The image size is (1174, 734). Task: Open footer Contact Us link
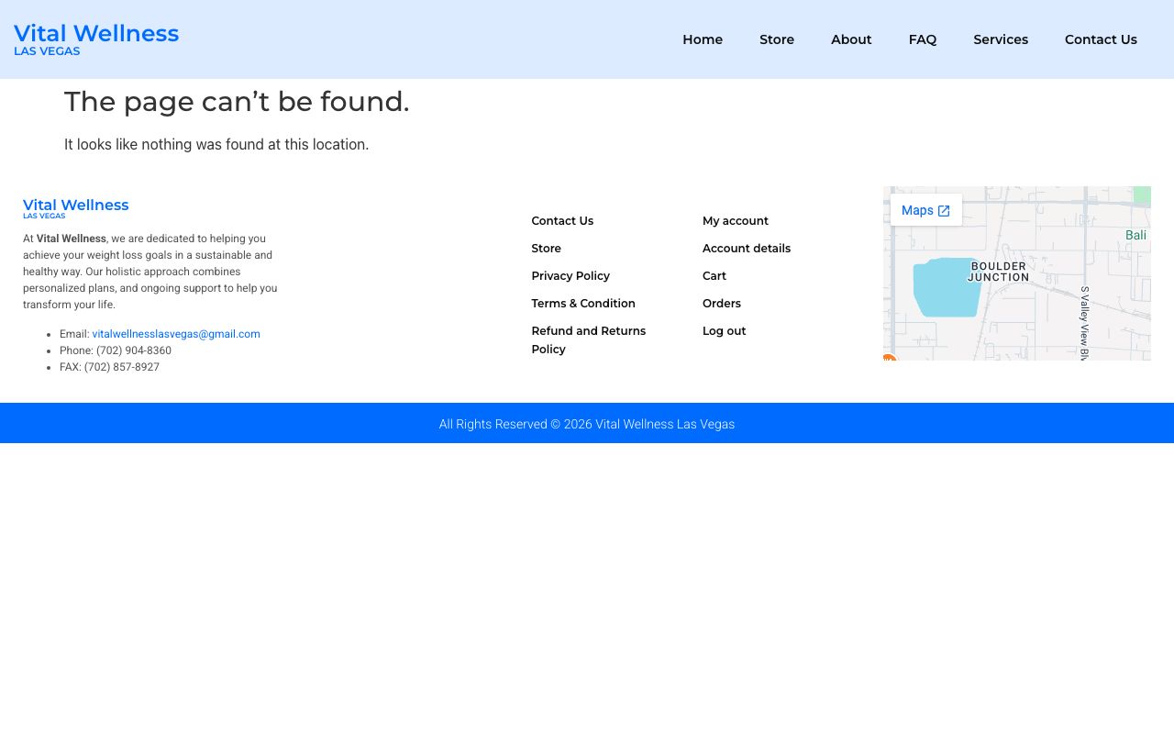(x=562, y=221)
